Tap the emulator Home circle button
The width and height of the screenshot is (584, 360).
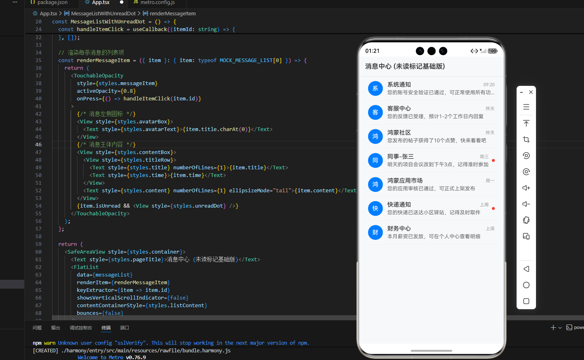point(526,285)
